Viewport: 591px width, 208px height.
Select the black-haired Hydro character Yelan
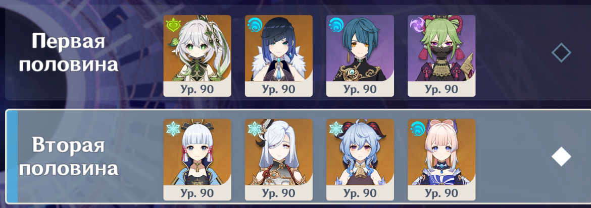click(278, 56)
